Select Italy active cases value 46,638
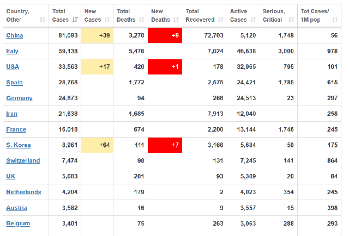This screenshot has height=236, width=349. point(246,51)
